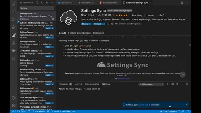Open the License link
Image resolution: width=201 pixels, height=113 pixels.
click(x=150, y=15)
